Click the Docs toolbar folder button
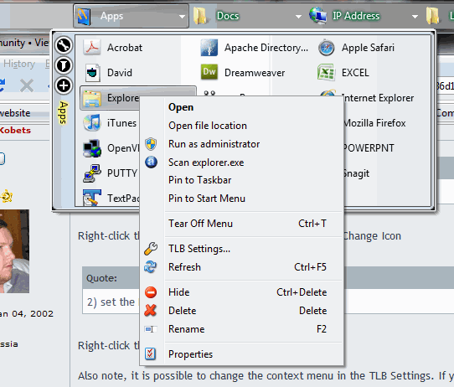454x387 pixels. 248,16
